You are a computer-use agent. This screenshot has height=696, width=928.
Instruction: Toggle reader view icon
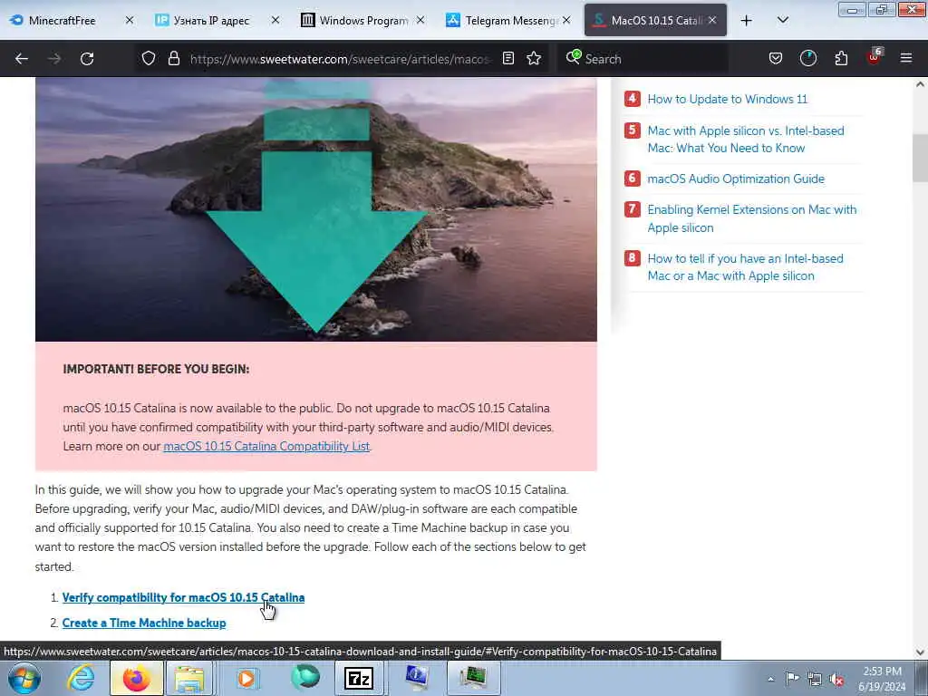(508, 58)
